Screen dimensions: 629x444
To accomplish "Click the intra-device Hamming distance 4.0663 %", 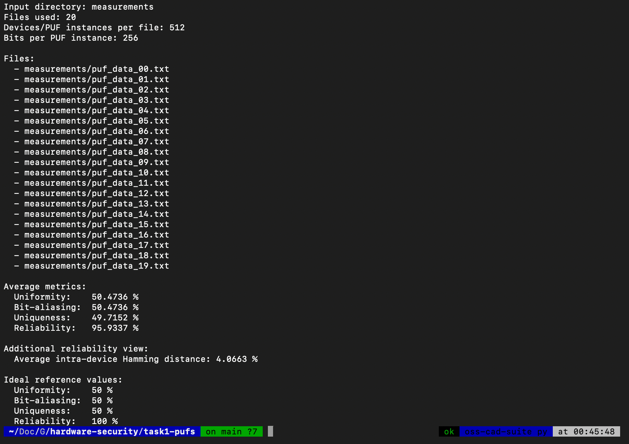I will point(237,359).
